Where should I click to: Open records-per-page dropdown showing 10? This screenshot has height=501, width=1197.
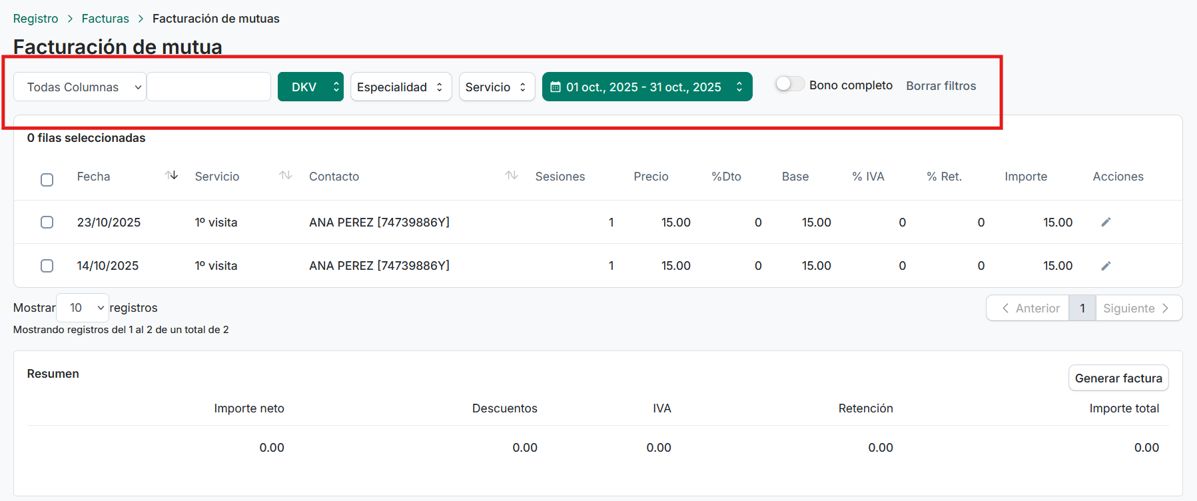coord(83,308)
